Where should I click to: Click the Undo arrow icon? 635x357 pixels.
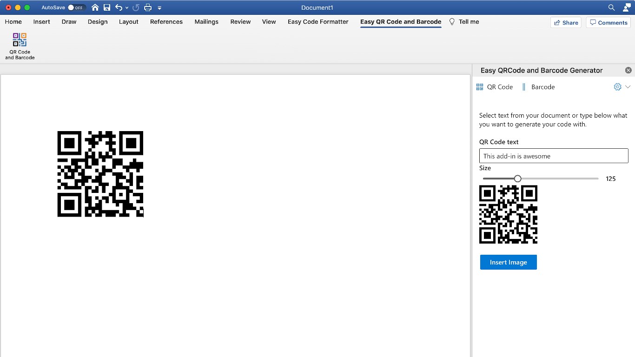click(x=119, y=7)
